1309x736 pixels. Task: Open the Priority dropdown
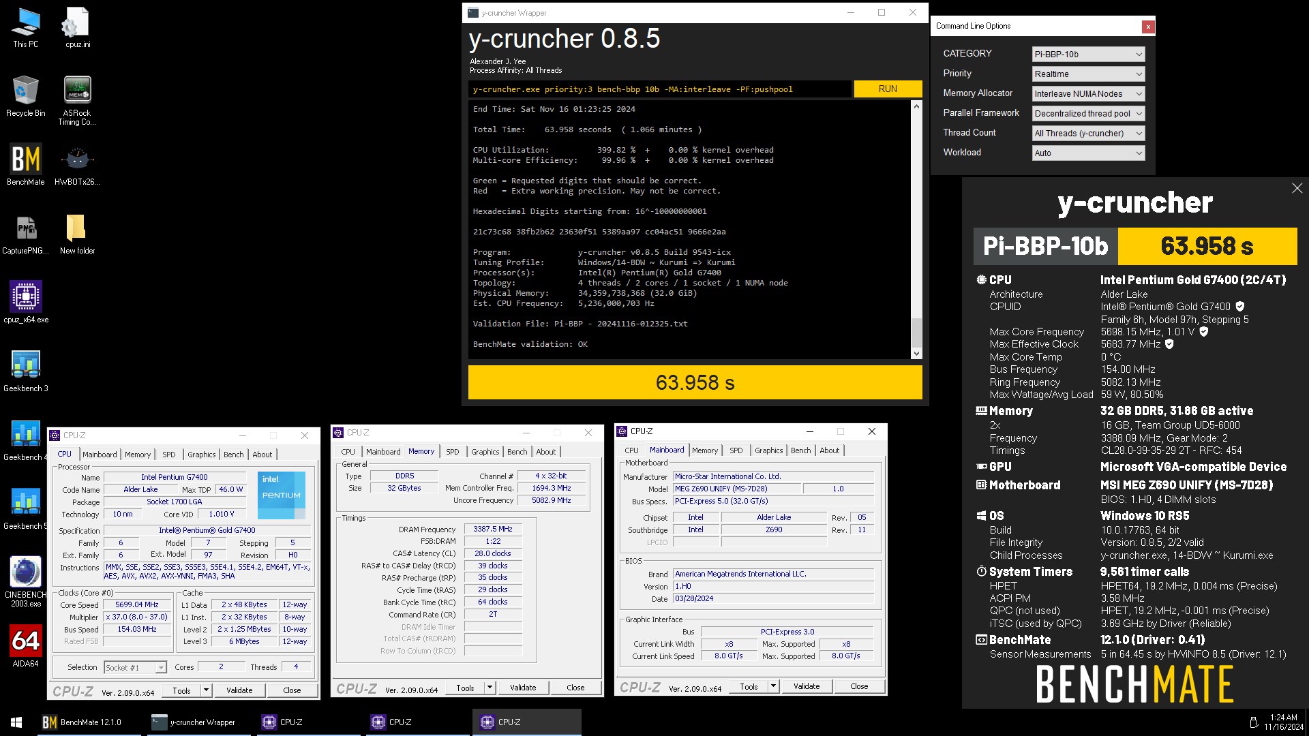[1088, 74]
